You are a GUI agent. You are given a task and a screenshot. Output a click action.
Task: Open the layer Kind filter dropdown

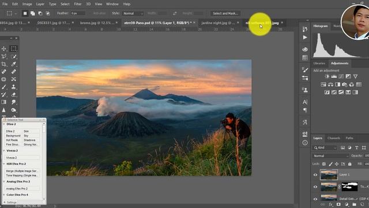coord(325,148)
